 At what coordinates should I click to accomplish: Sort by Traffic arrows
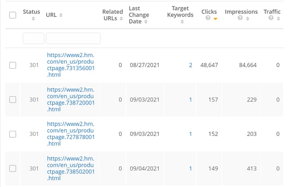click(x=278, y=18)
